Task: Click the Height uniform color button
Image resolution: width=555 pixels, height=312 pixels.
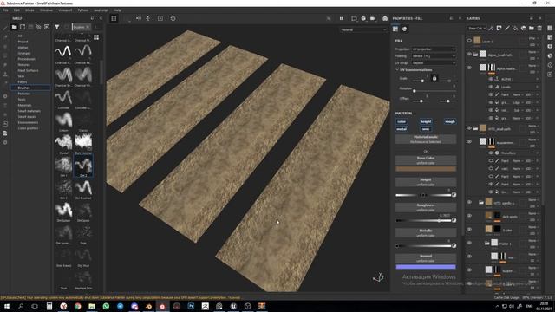Action: [426, 182]
